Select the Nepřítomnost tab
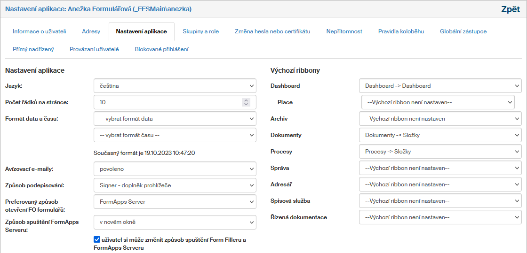The width and height of the screenshot is (527, 253). (x=344, y=31)
